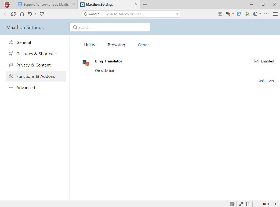
Task: Click the Bing Translator toolbar icon
Action: [x=228, y=14]
